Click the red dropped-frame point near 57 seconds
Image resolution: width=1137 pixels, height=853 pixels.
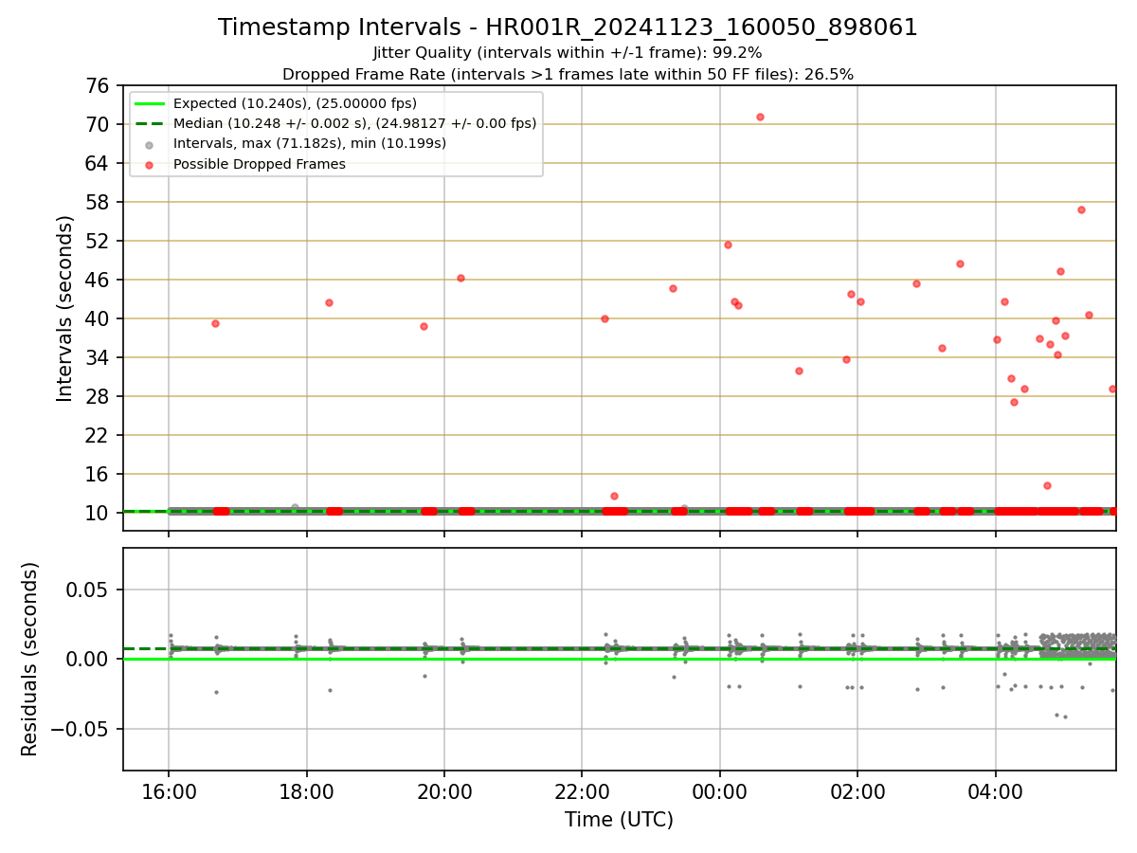point(1081,209)
